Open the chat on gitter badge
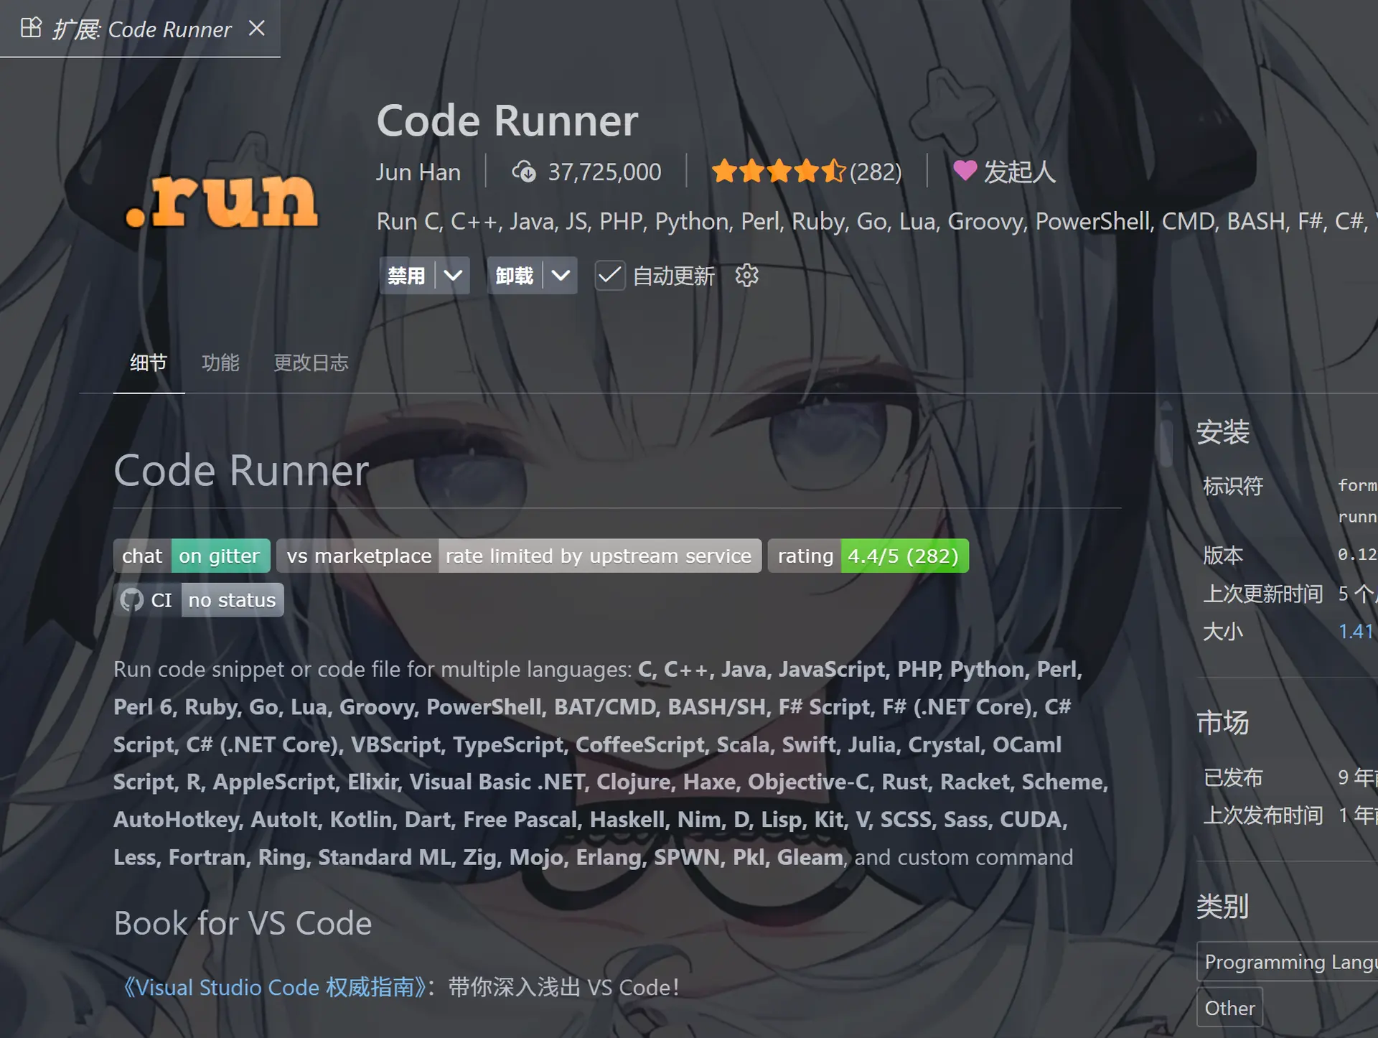Image resolution: width=1378 pixels, height=1038 pixels. pos(192,556)
